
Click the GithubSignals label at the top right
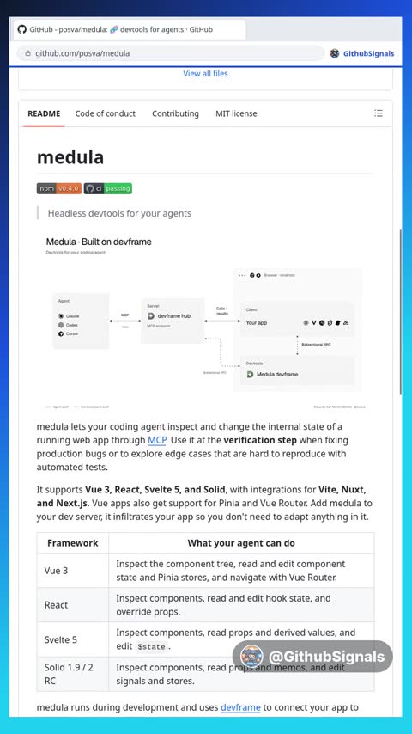pyautogui.click(x=368, y=53)
